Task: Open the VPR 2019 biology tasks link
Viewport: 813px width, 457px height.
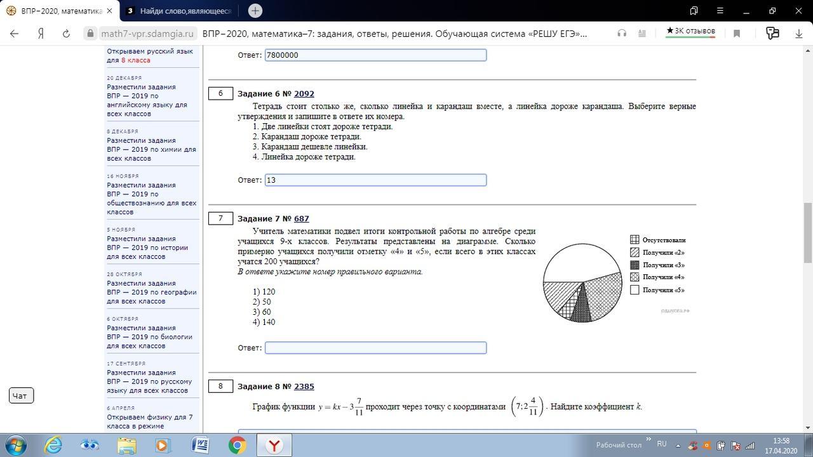Action: 149,337
